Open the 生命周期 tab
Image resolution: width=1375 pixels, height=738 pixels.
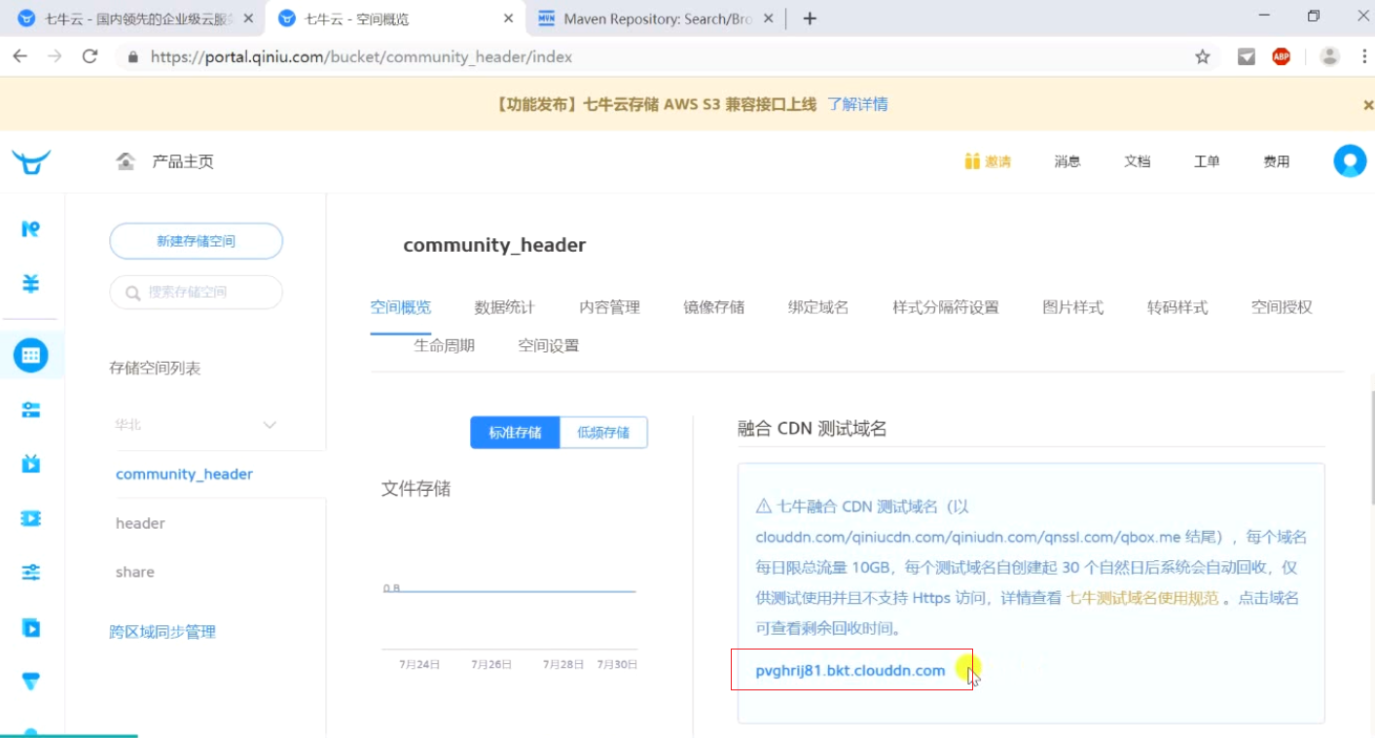(444, 345)
